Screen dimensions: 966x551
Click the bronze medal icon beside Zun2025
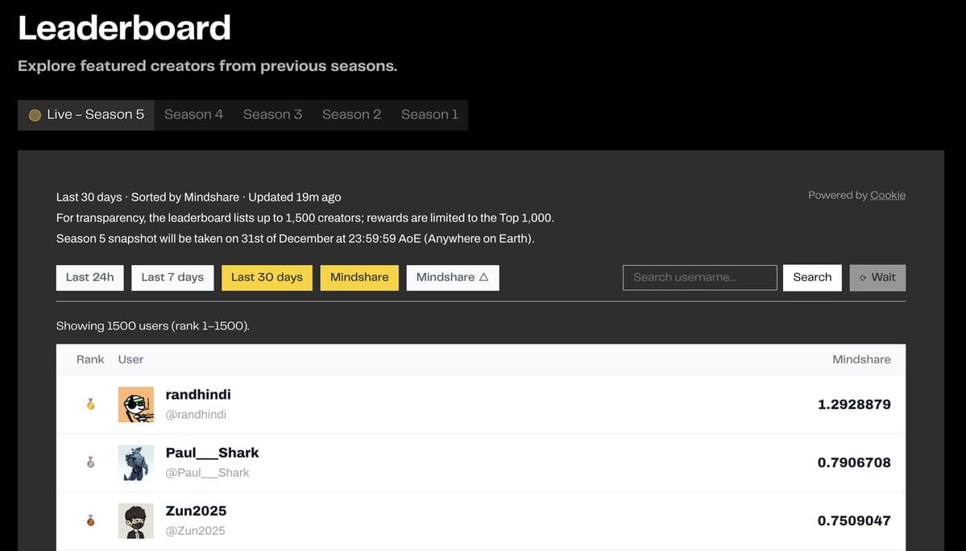[x=89, y=520]
